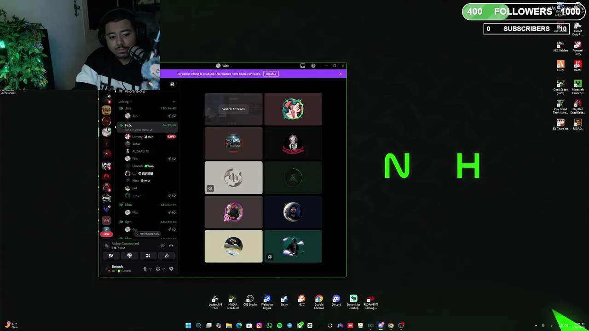589x331 pixels.
Task: Open the ARC Raiders desktop shortcut
Action: [x=560, y=47]
